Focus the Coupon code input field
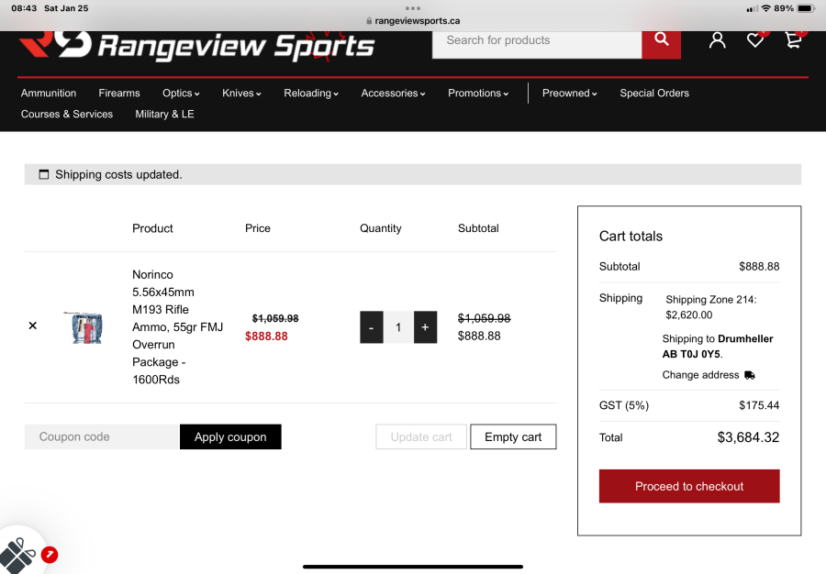This screenshot has height=574, width=826. pos(102,436)
